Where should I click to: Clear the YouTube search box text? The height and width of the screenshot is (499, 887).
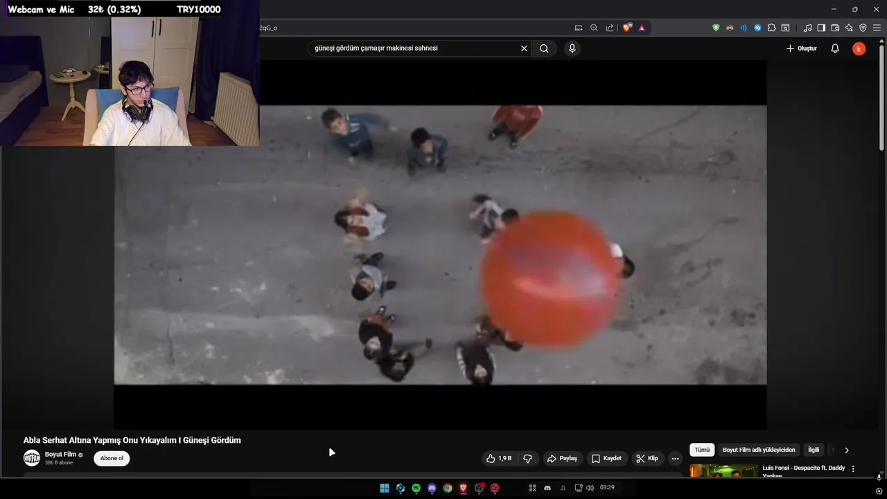tap(524, 49)
